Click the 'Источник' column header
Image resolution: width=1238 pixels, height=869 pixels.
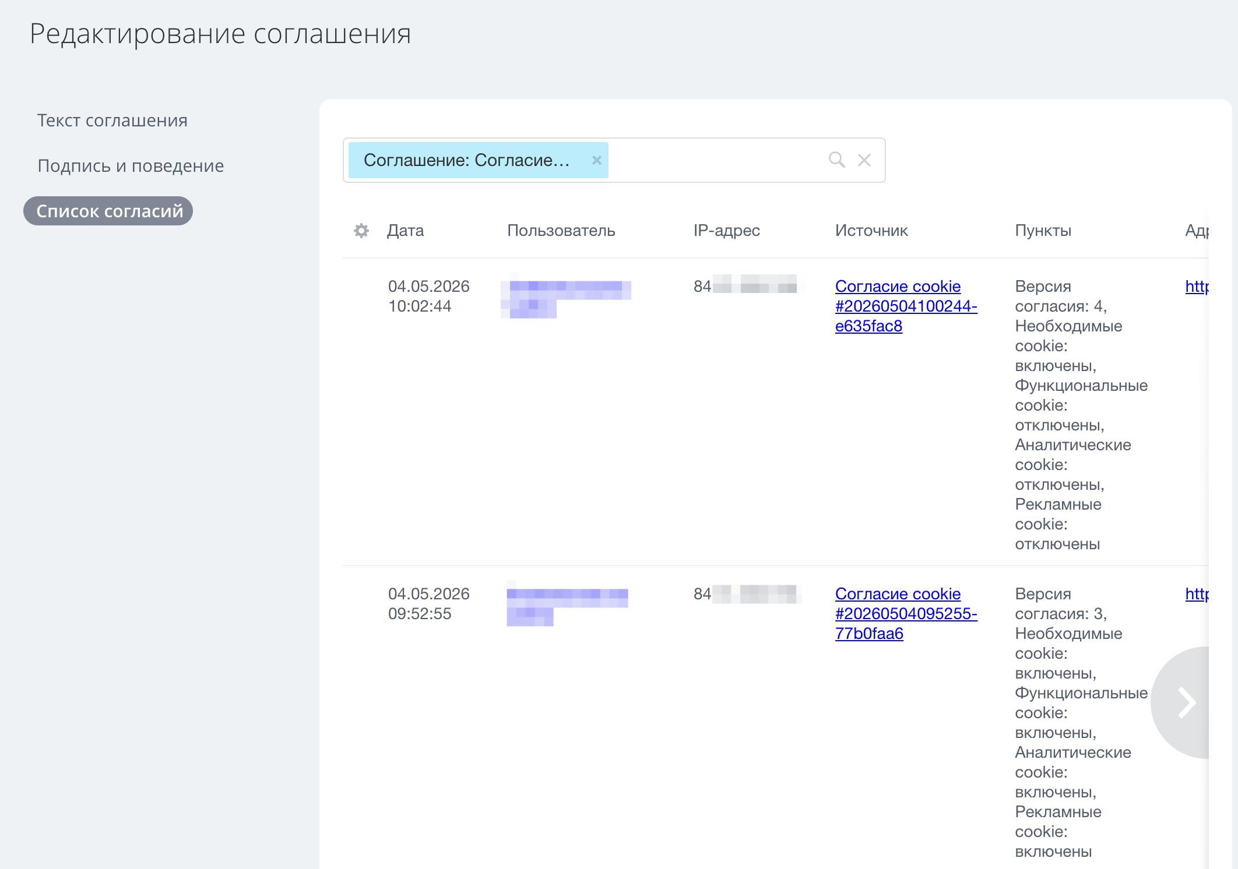[x=871, y=231]
